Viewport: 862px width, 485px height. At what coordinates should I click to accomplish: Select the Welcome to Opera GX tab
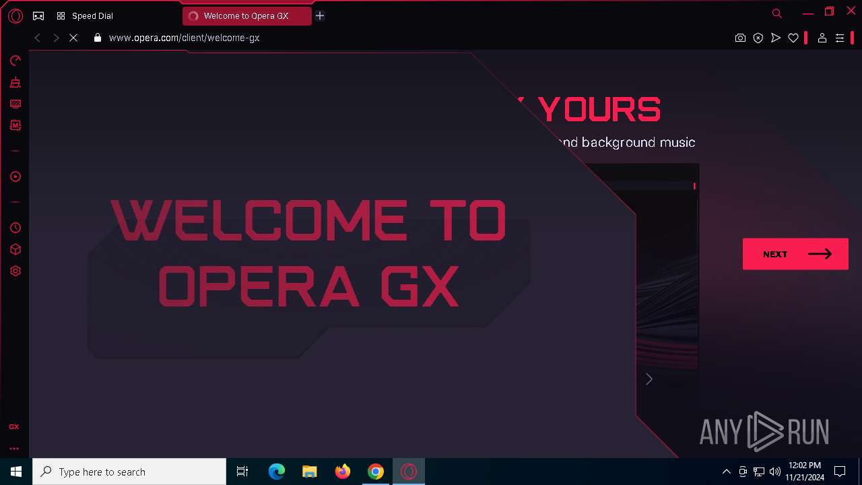click(246, 16)
